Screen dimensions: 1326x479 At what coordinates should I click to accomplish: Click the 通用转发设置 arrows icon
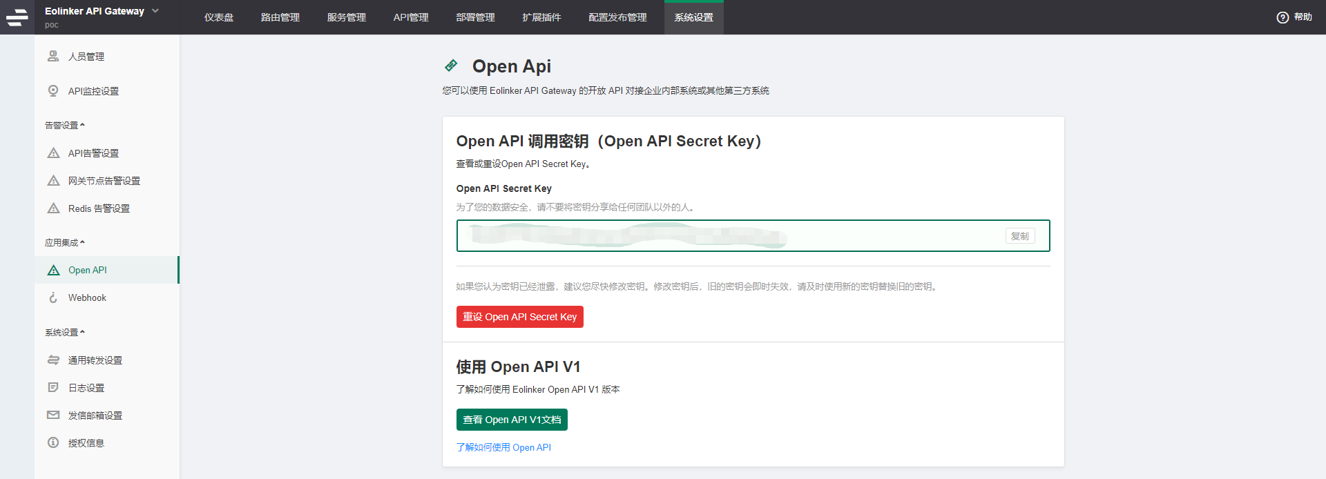pyautogui.click(x=53, y=360)
